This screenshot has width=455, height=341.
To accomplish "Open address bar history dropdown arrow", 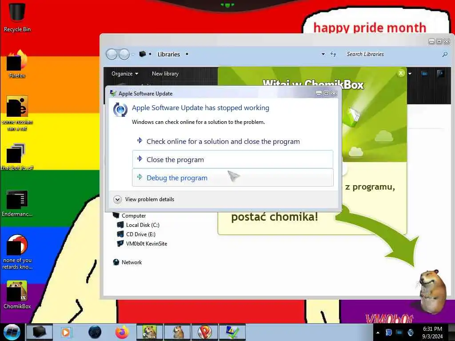I will (323, 54).
